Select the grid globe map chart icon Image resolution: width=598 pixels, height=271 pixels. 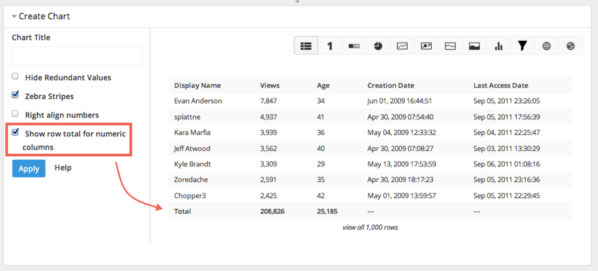tap(547, 46)
